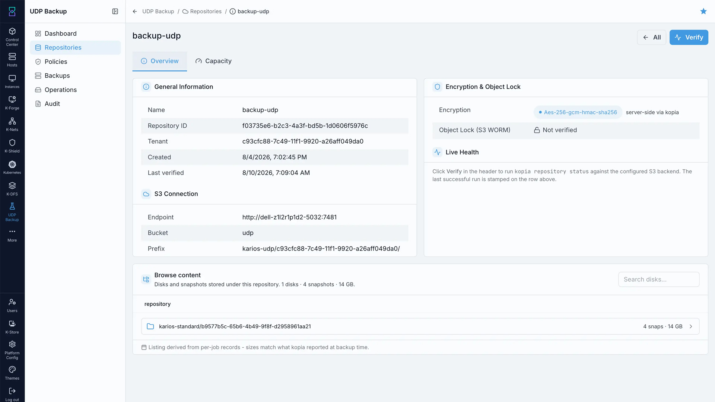Viewport: 715px width, 402px height.
Task: Click the General Information info icon
Action: pyautogui.click(x=146, y=87)
